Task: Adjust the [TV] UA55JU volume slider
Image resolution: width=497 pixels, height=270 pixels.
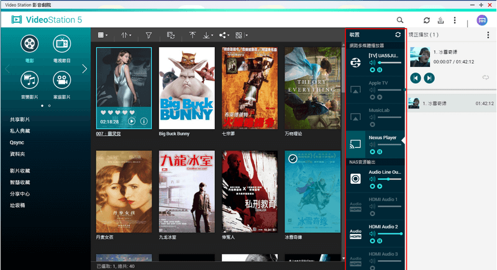Action: click(390, 63)
